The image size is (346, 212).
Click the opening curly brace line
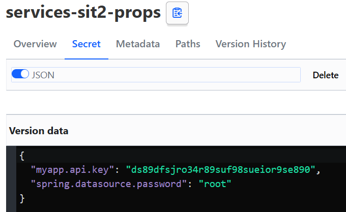[x=22, y=155]
